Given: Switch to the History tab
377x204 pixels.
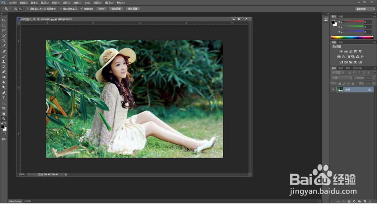Looking at the screenshot, I should click(357, 68).
